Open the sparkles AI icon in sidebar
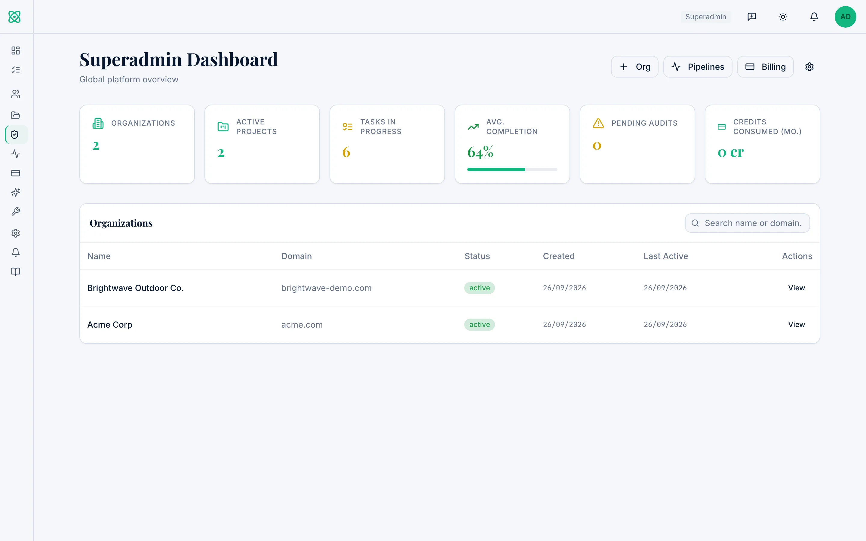Viewport: 866px width, 541px height. (15, 192)
